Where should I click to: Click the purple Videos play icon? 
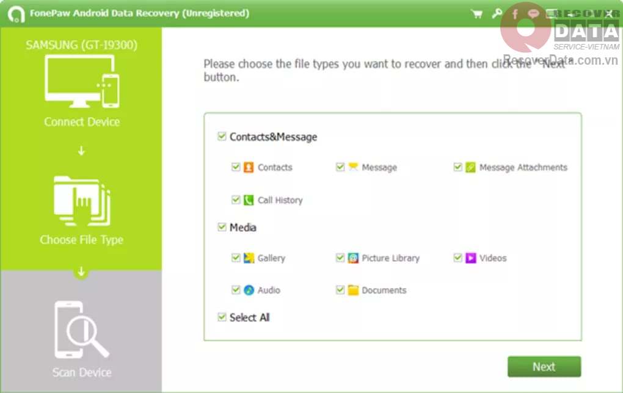[471, 258]
